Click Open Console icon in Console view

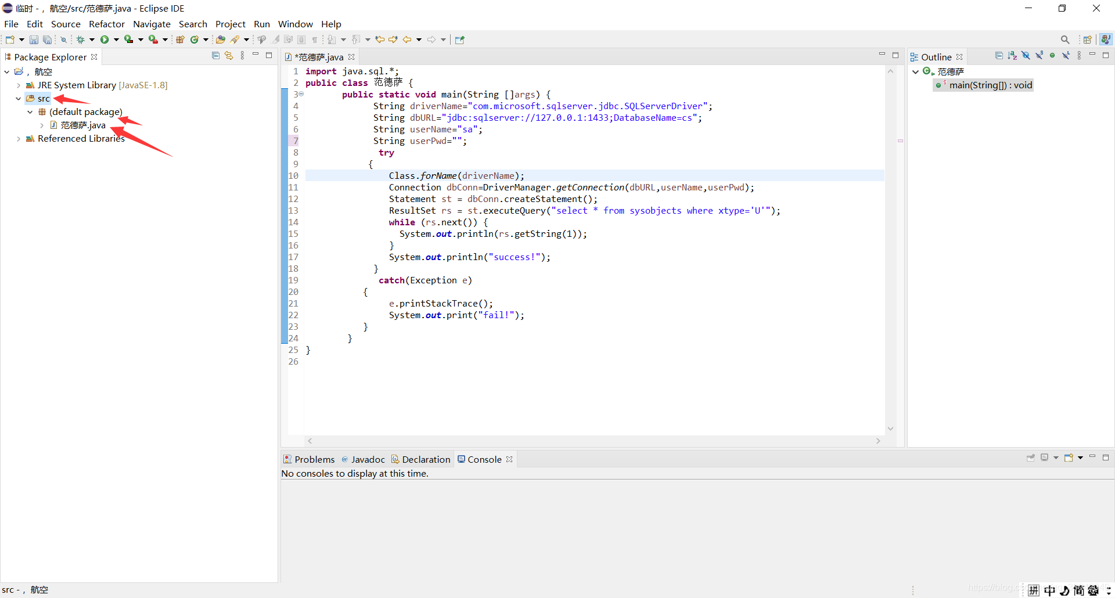click(x=1069, y=458)
